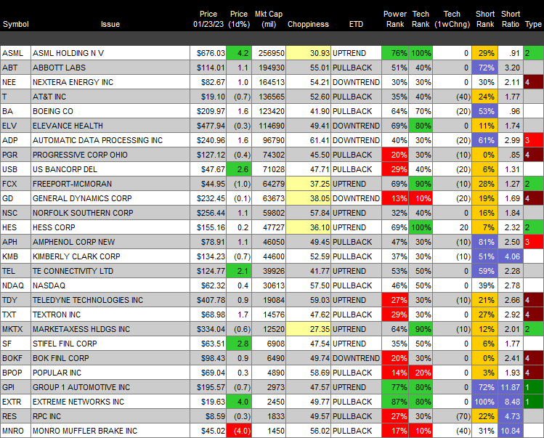Select EXTR's 87% power rank cell
This screenshot has width=544, height=438.
[x=395, y=402]
